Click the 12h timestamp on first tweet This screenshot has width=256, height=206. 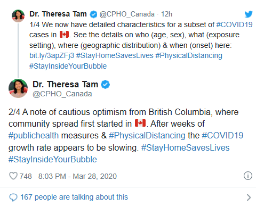click(x=166, y=14)
